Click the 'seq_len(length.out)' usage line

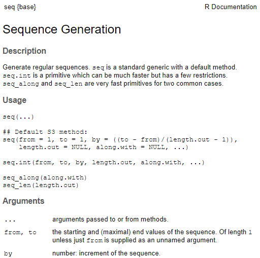point(41,186)
